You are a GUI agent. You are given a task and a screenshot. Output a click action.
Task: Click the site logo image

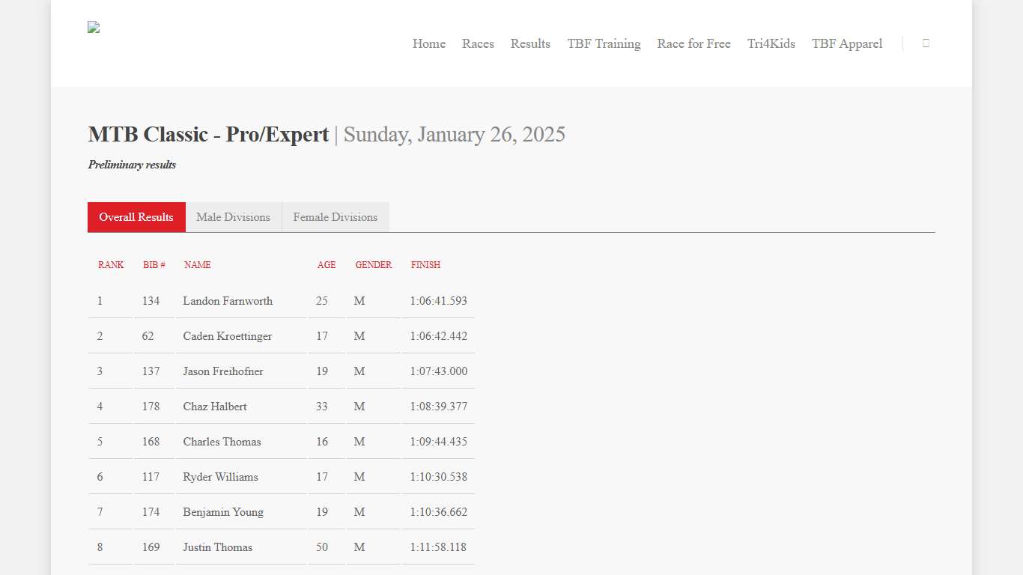[94, 28]
